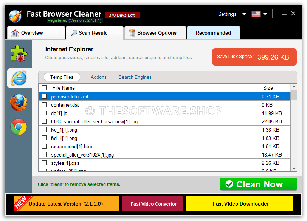Image resolution: width=307 pixels, height=221 pixels.
Task: Switch to the Recommended tab
Action: click(x=213, y=33)
